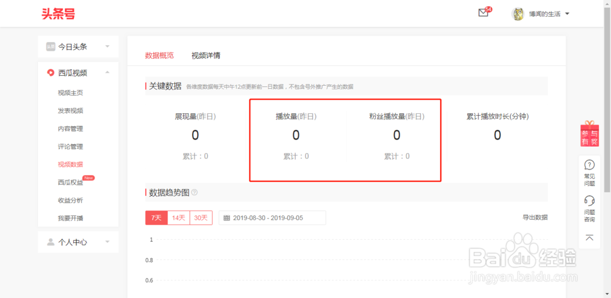Image resolution: width=611 pixels, height=298 pixels.
Task: Click the help icon beside 数据趋势图
Action: click(194, 193)
